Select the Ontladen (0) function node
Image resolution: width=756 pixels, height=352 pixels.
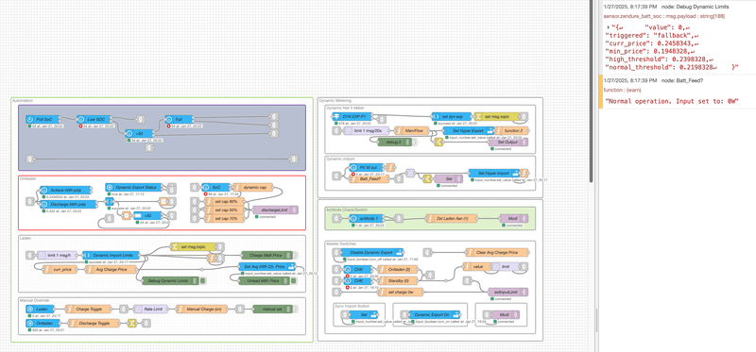point(397,270)
